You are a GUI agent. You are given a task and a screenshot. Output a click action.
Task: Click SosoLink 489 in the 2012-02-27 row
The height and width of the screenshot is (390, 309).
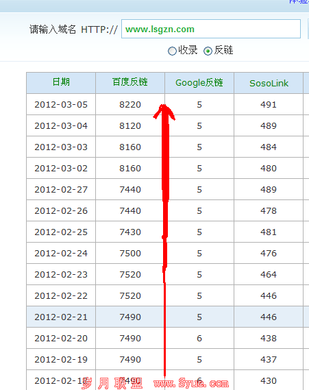click(x=269, y=190)
